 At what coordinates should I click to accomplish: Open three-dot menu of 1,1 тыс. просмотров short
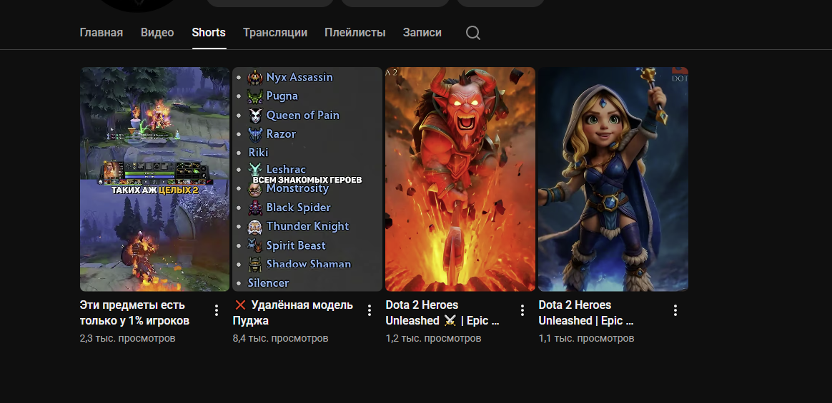pyautogui.click(x=675, y=310)
